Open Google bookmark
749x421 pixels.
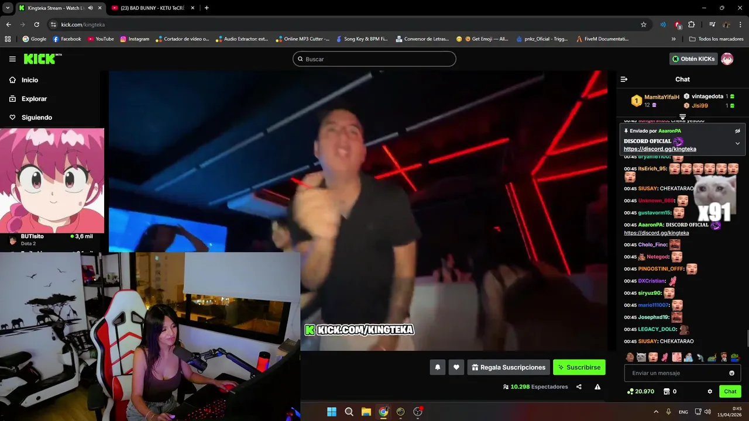pyautogui.click(x=35, y=39)
